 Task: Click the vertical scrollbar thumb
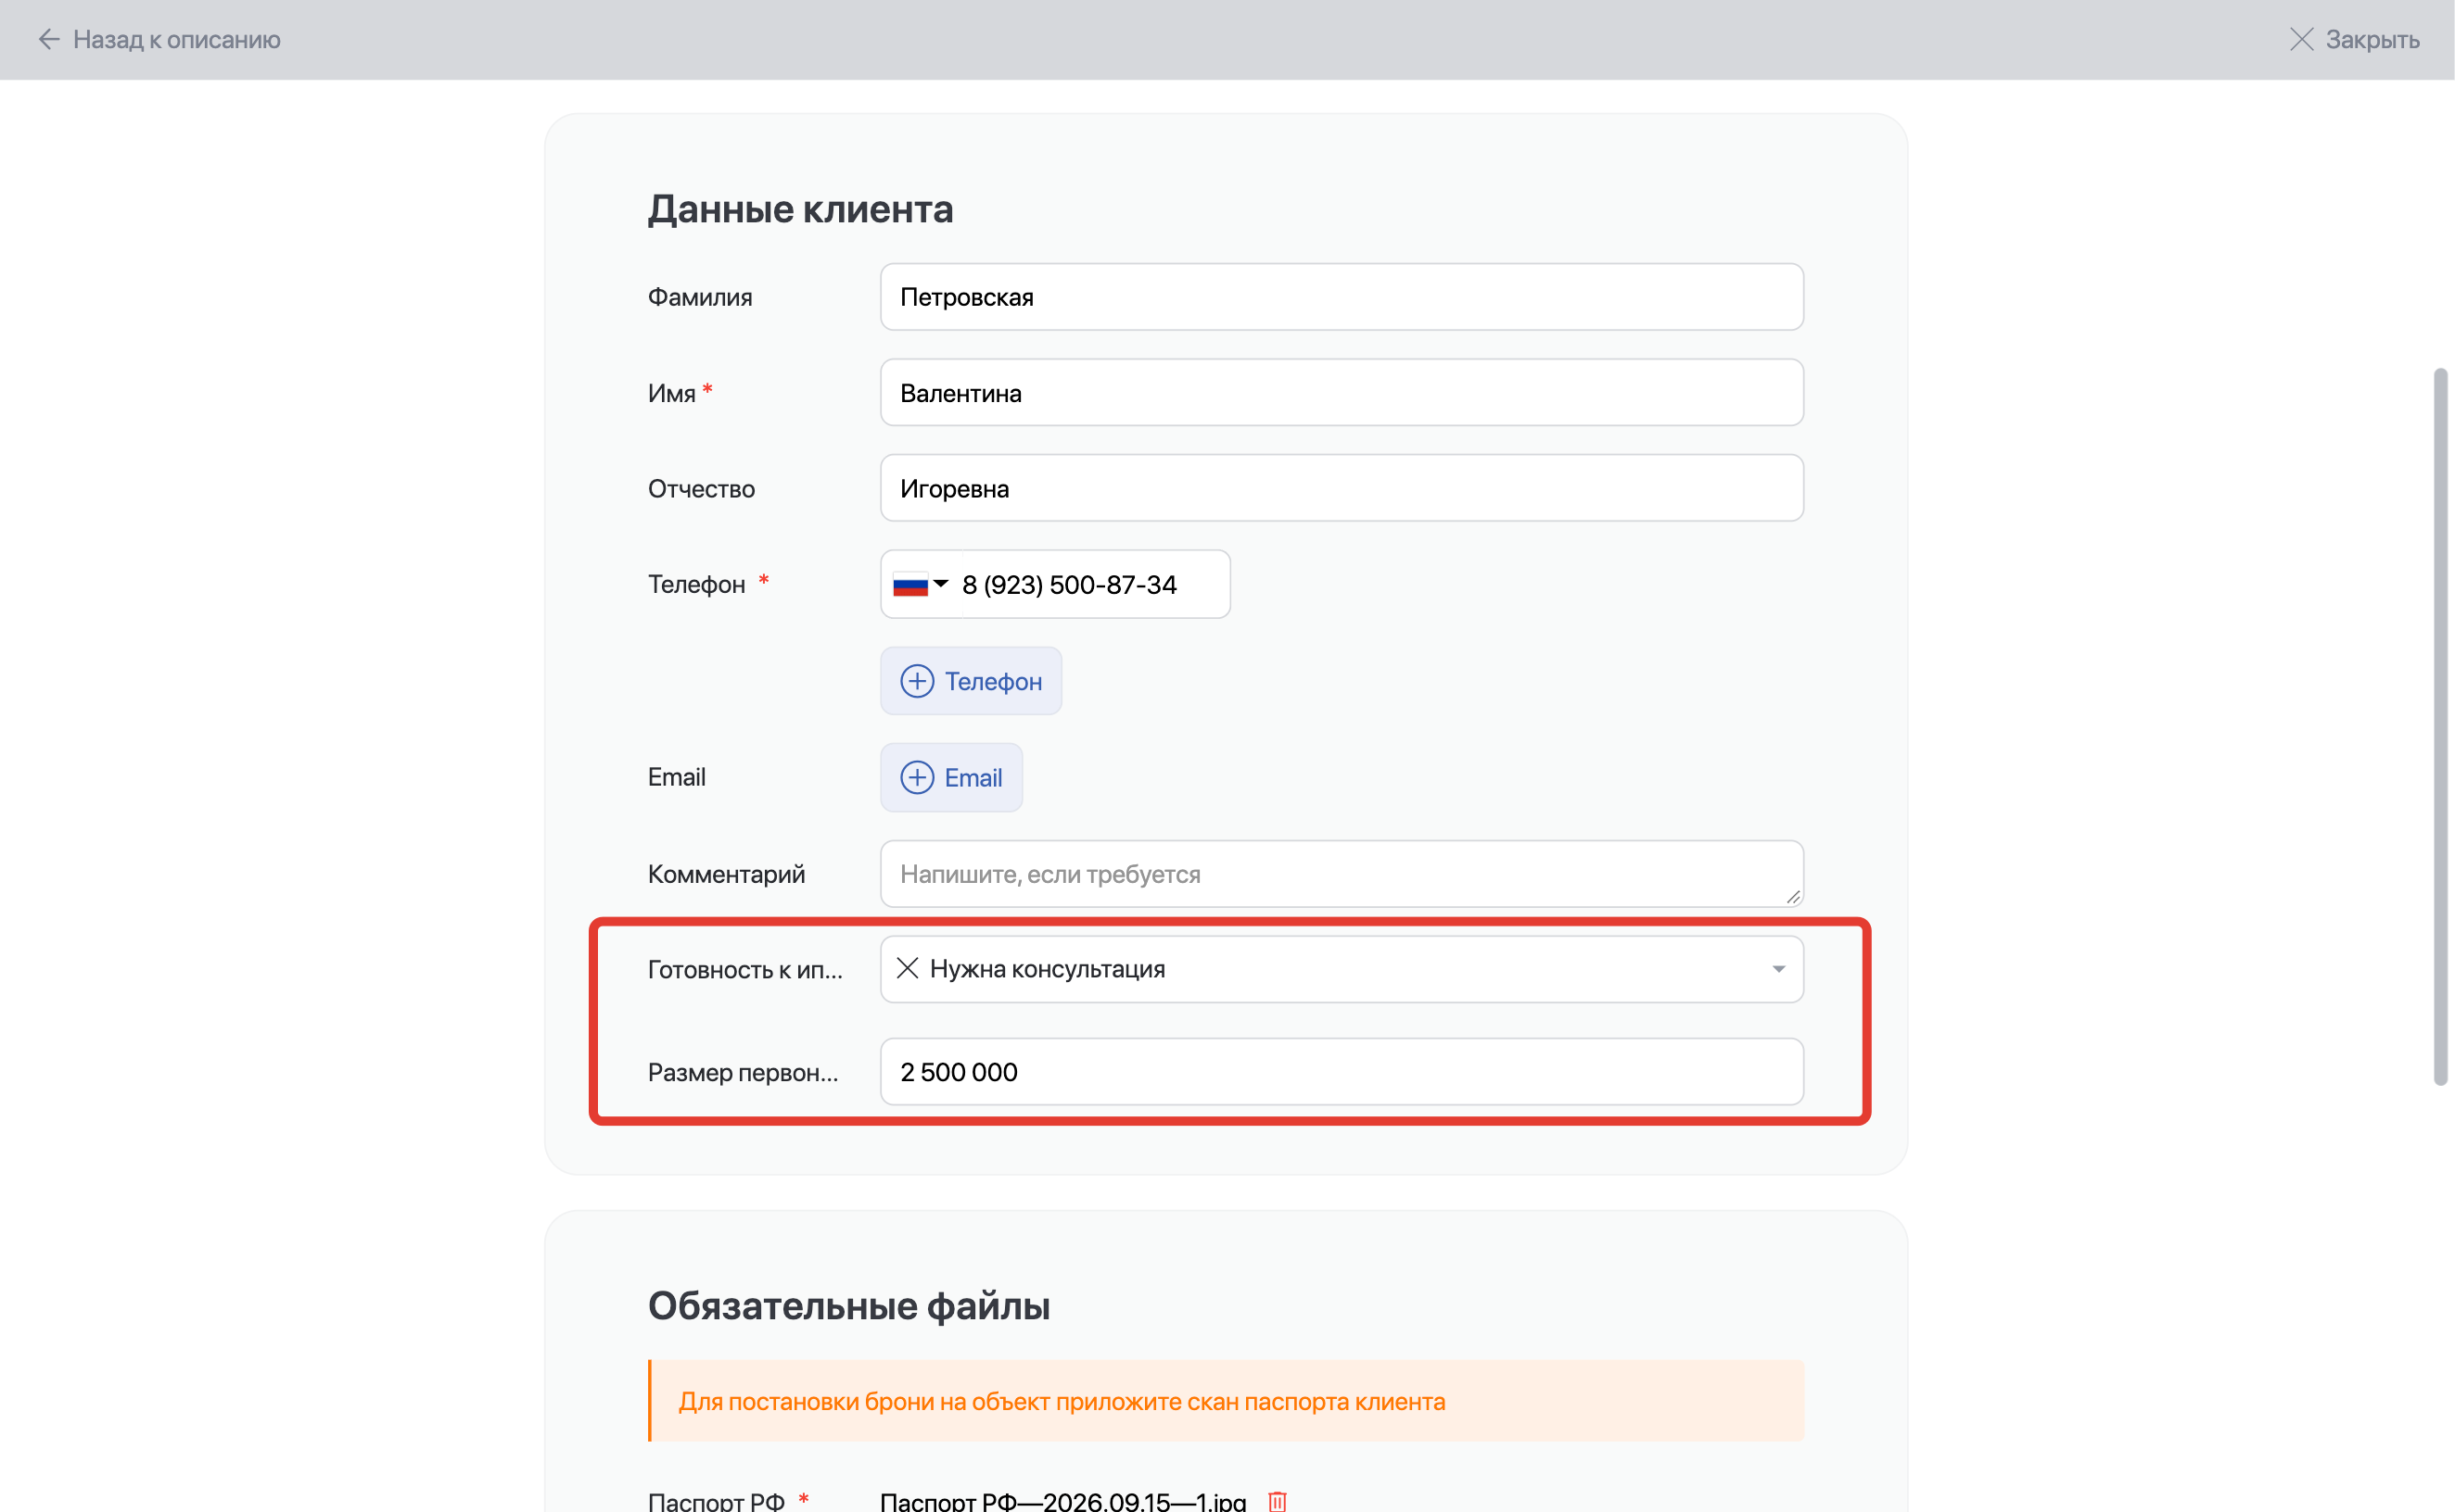(x=2440, y=727)
